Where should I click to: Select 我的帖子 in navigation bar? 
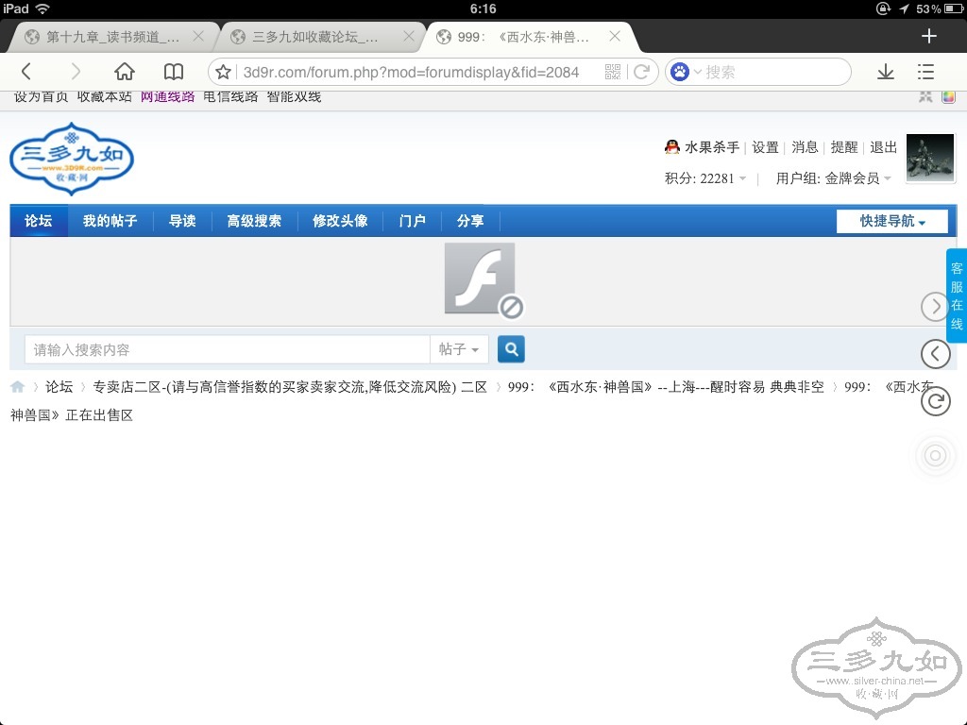click(110, 221)
